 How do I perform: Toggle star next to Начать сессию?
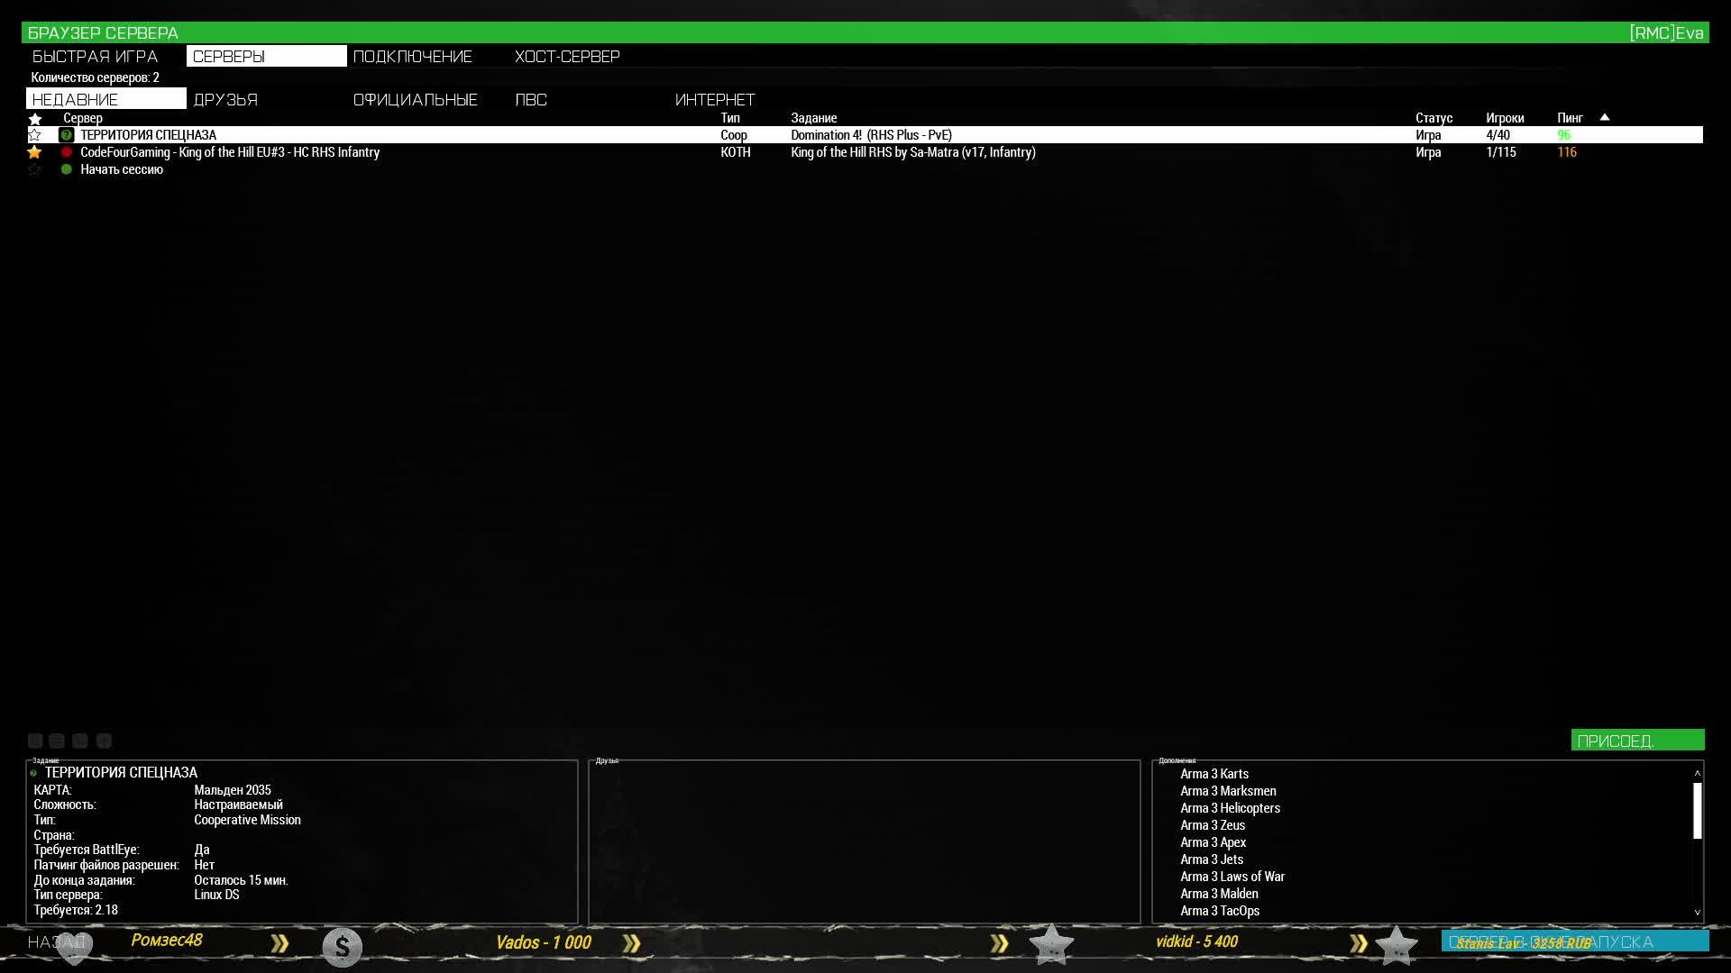pos(35,169)
